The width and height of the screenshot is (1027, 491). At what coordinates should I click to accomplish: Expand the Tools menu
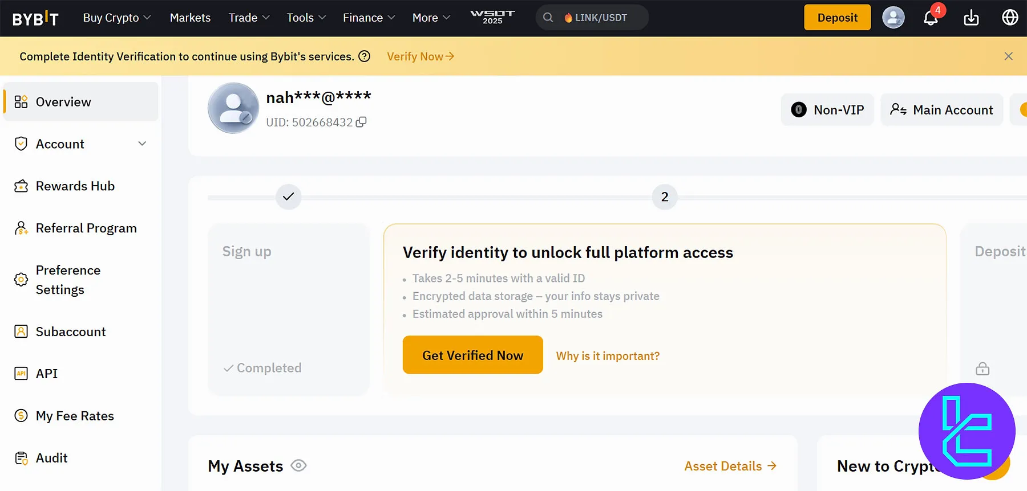pyautogui.click(x=306, y=18)
